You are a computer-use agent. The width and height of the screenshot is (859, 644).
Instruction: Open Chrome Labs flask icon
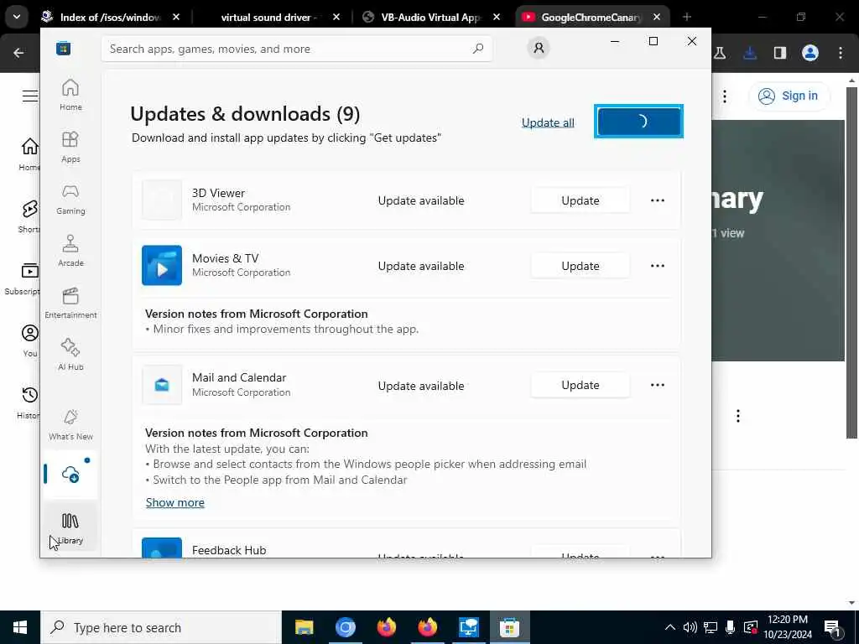click(x=720, y=53)
